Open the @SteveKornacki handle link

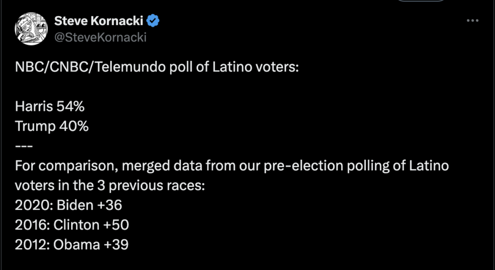[x=100, y=37]
